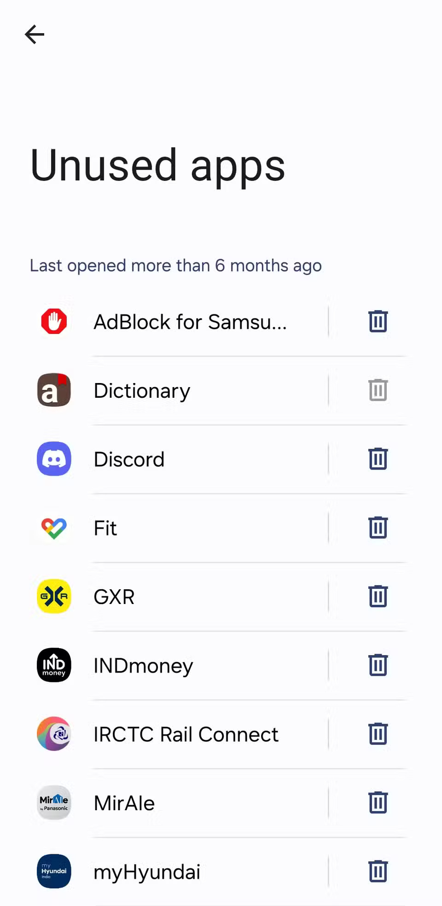Tap the Discord app icon

54,459
